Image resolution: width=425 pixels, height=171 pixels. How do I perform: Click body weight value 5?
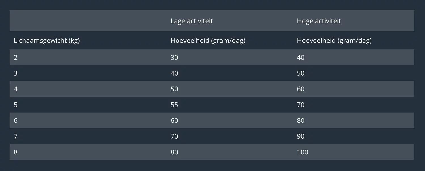coord(16,105)
